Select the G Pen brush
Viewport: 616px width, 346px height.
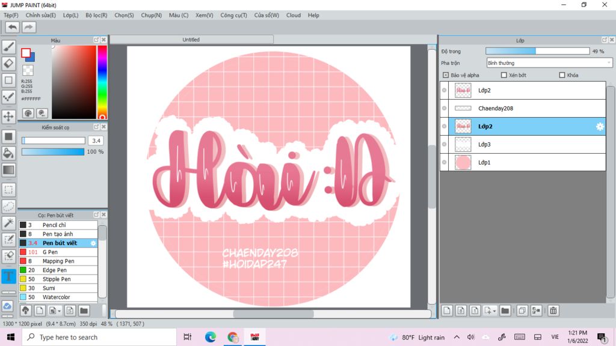click(x=58, y=252)
